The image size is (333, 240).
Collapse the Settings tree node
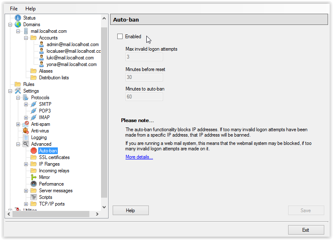[x=10, y=91]
